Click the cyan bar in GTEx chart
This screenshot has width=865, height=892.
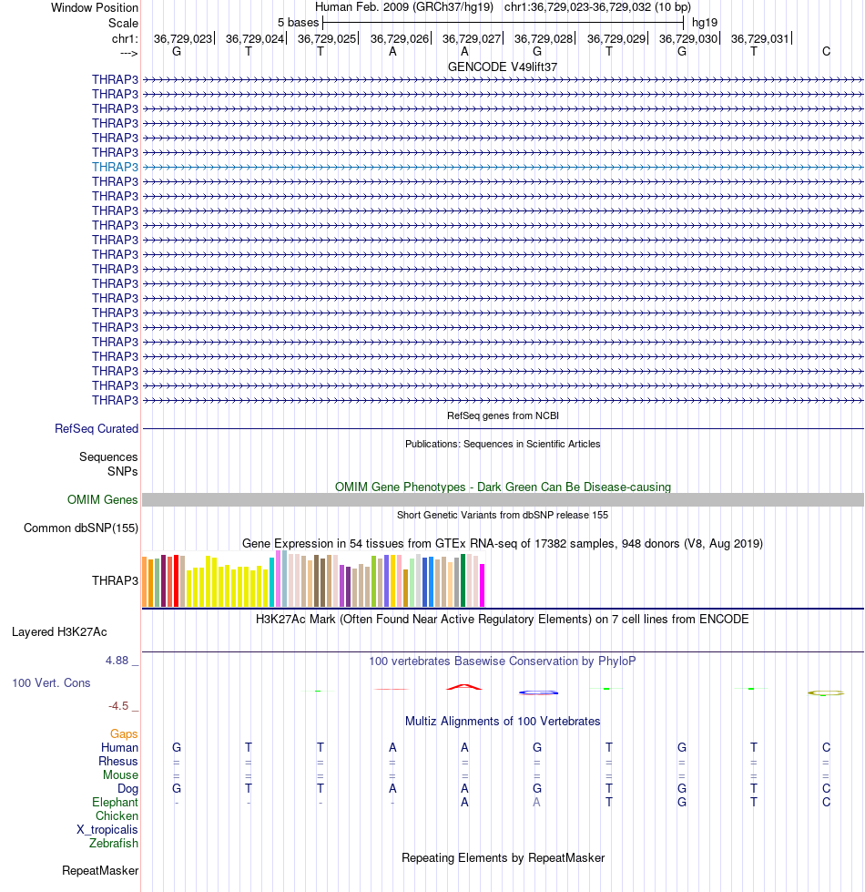[272, 582]
